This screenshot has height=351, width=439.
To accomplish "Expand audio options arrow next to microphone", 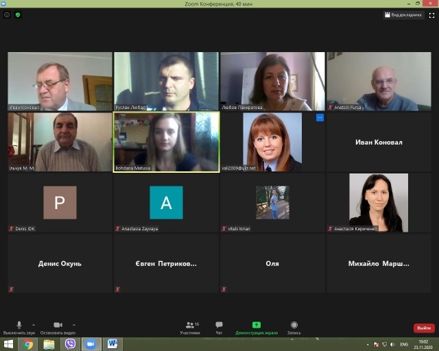I will 34,325.
